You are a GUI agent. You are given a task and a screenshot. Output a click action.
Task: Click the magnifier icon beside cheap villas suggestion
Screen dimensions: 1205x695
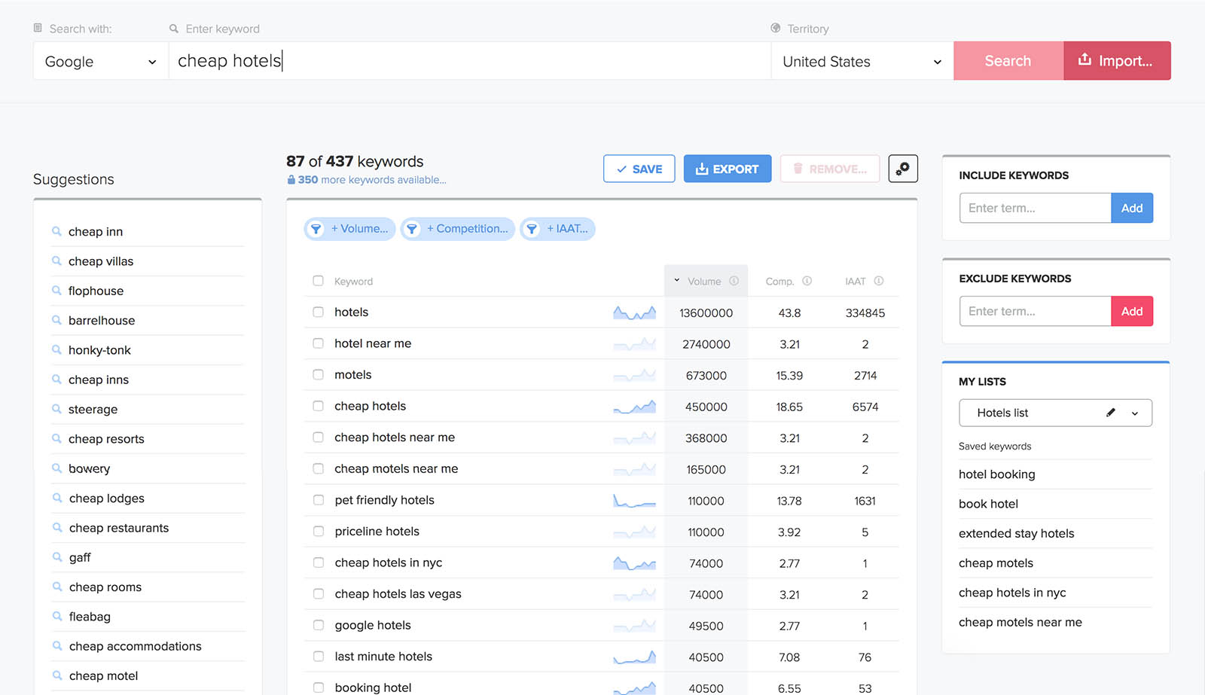pos(57,261)
